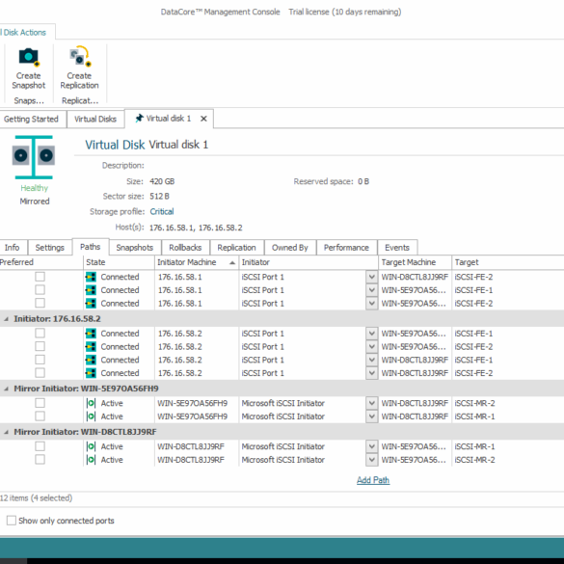Click connected icon for 176.16.58.2 WIN-D8CTL8JJ9RF iSCSI-FE-1 row
This screenshot has width=564, height=564.
click(91, 360)
